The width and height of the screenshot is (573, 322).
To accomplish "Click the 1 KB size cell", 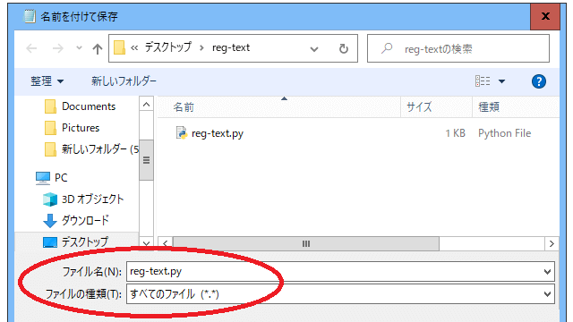I will (455, 133).
